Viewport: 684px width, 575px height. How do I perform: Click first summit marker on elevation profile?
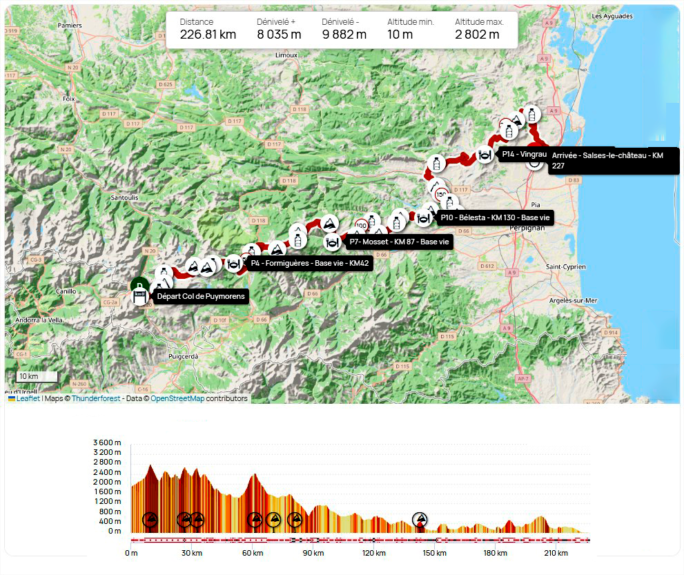pyautogui.click(x=150, y=519)
